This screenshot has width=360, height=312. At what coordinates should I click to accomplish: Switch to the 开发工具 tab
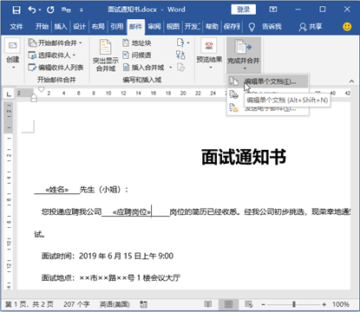[193, 27]
